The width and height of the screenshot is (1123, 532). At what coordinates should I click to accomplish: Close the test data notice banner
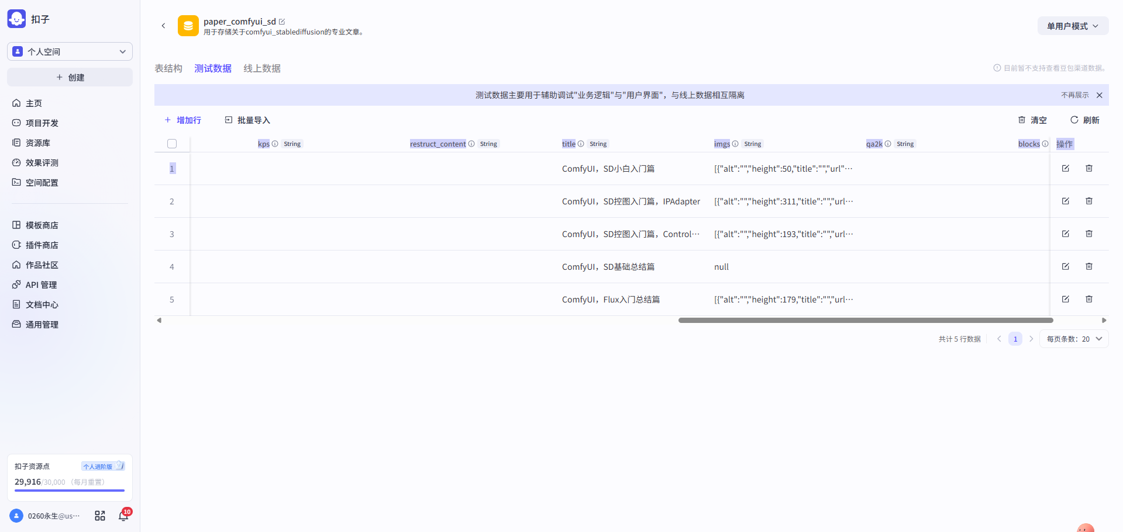[1099, 95]
